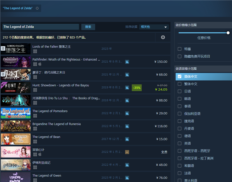The image size is (232, 182).
Task: Open the 相关性 sort-by dropdown
Action: pos(154,27)
